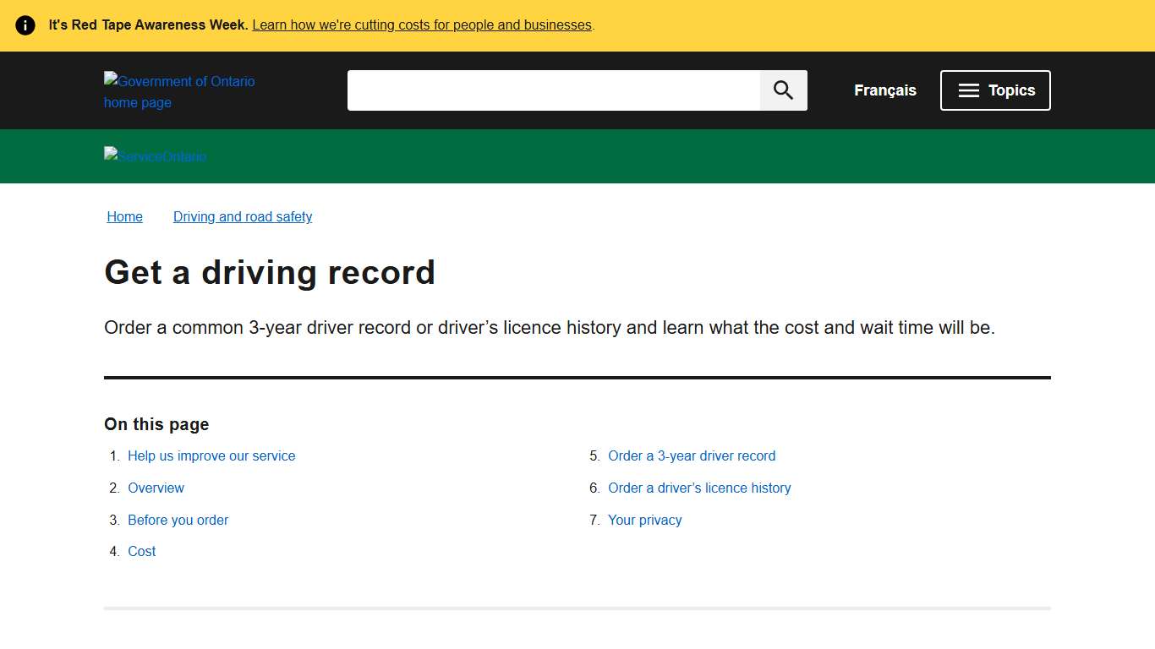Open the Red Tape Awareness Week link

click(x=422, y=25)
